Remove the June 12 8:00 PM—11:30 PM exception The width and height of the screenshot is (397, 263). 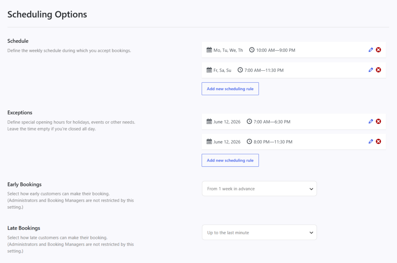[378, 141]
